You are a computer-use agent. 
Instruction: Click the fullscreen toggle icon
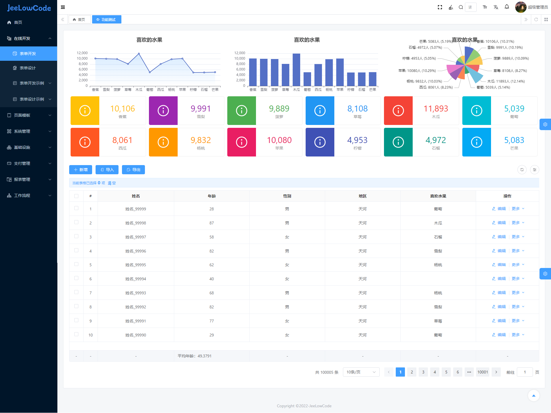(x=440, y=7)
